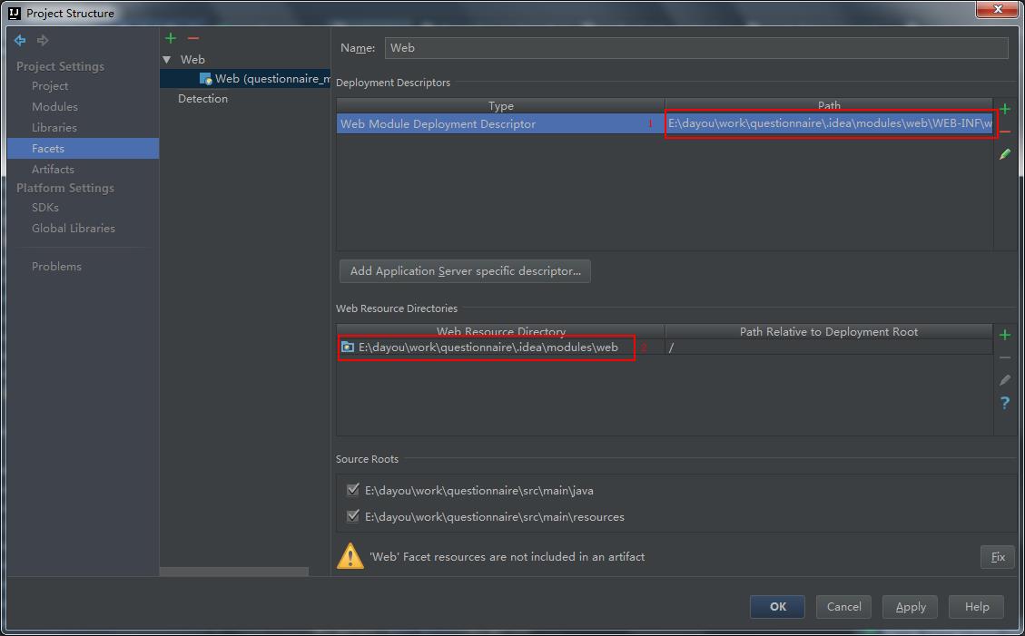Click the Cancel button
Viewport: 1025px width, 636px height.
coord(844,607)
